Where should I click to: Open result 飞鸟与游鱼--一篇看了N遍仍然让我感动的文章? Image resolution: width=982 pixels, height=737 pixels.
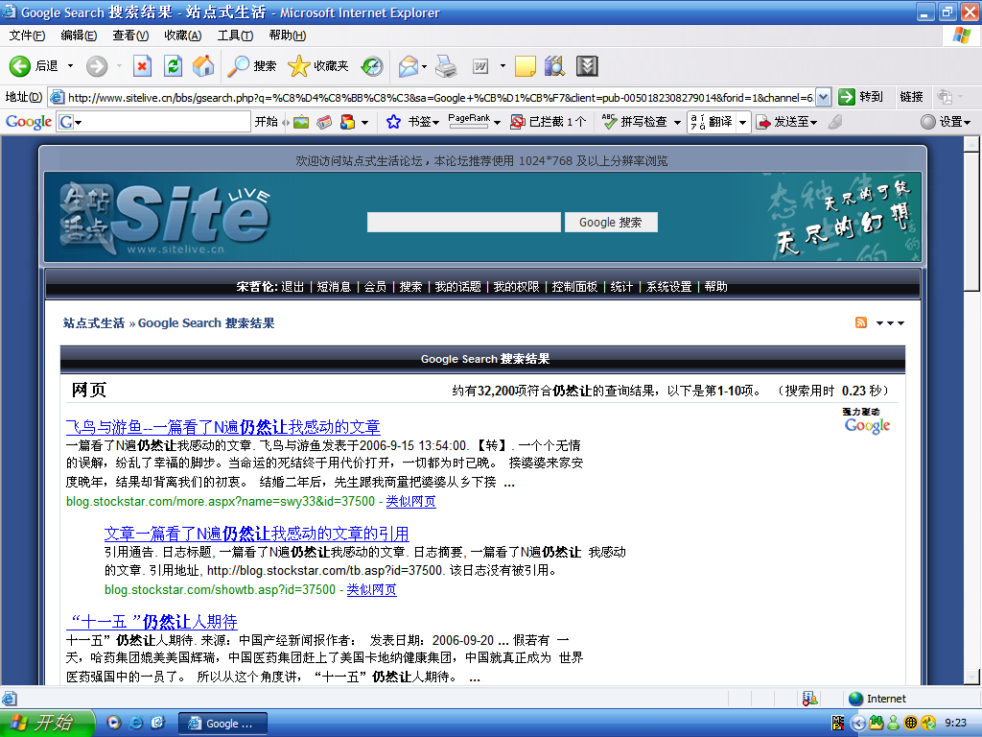pos(222,427)
